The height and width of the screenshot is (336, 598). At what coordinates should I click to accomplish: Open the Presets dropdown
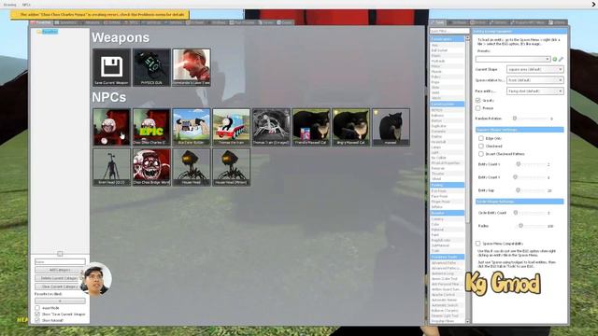(513, 59)
